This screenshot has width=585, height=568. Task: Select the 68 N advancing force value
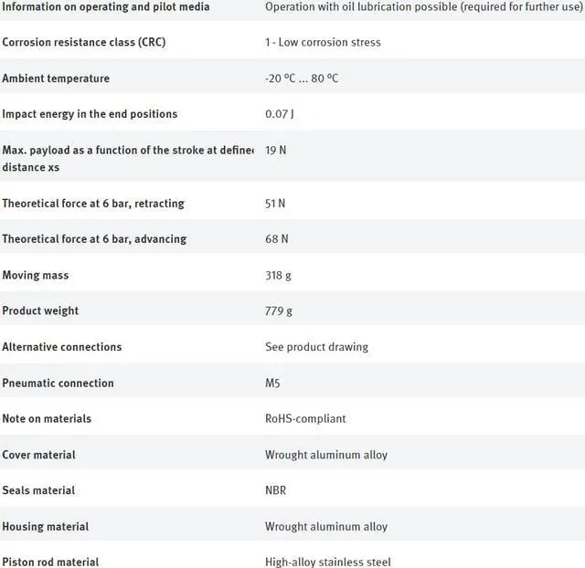(276, 239)
